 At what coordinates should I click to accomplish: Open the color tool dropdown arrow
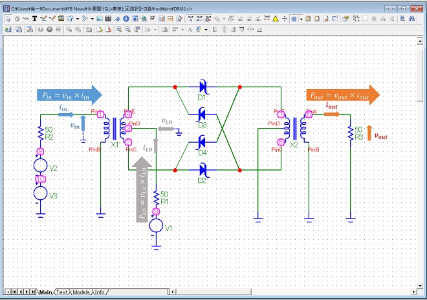coord(206,29)
